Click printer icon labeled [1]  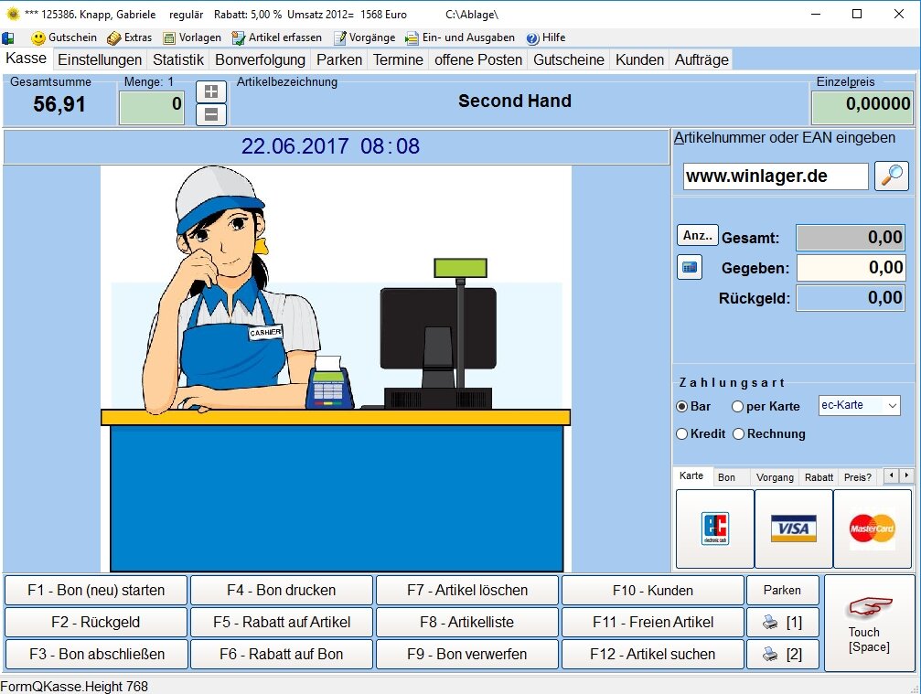[x=783, y=622]
